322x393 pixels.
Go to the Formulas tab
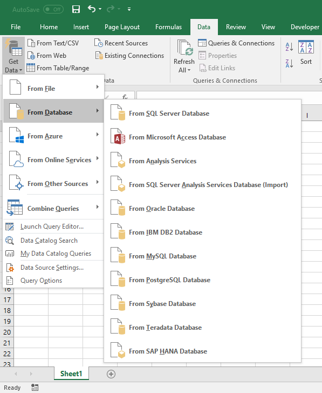168,27
